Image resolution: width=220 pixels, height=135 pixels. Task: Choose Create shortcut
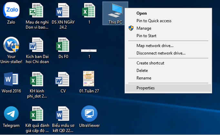pyautogui.click(x=168, y=63)
